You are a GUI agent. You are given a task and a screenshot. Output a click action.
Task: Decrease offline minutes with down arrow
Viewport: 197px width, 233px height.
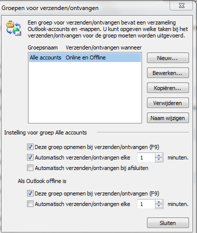point(158,206)
